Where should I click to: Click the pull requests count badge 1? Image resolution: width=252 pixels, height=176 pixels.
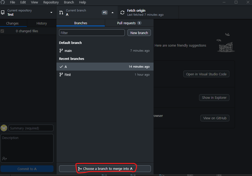[139, 23]
